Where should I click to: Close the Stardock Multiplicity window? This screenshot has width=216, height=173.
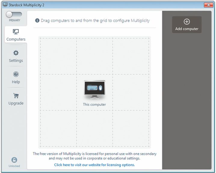pyautogui.click(x=209, y=5)
